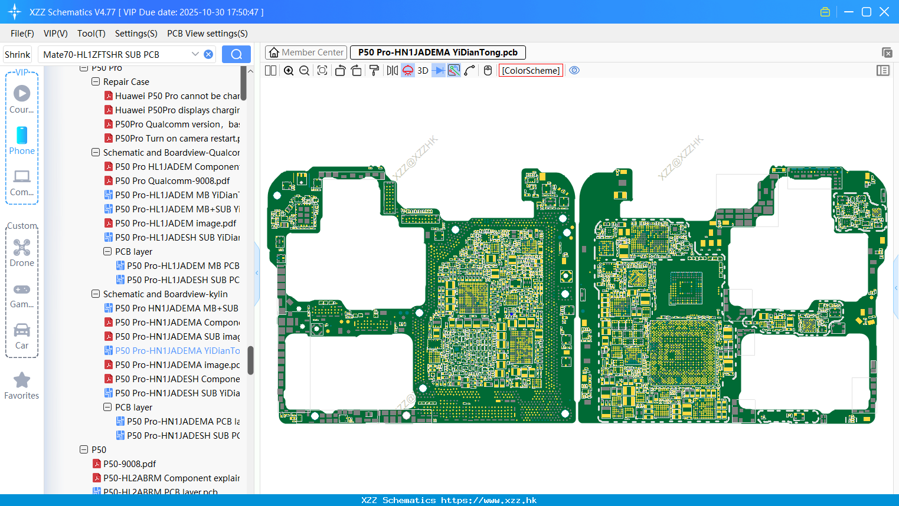Collapse Schematic and Boardview-Qualcomm node
Screen dimensions: 899x506
tap(96, 153)
